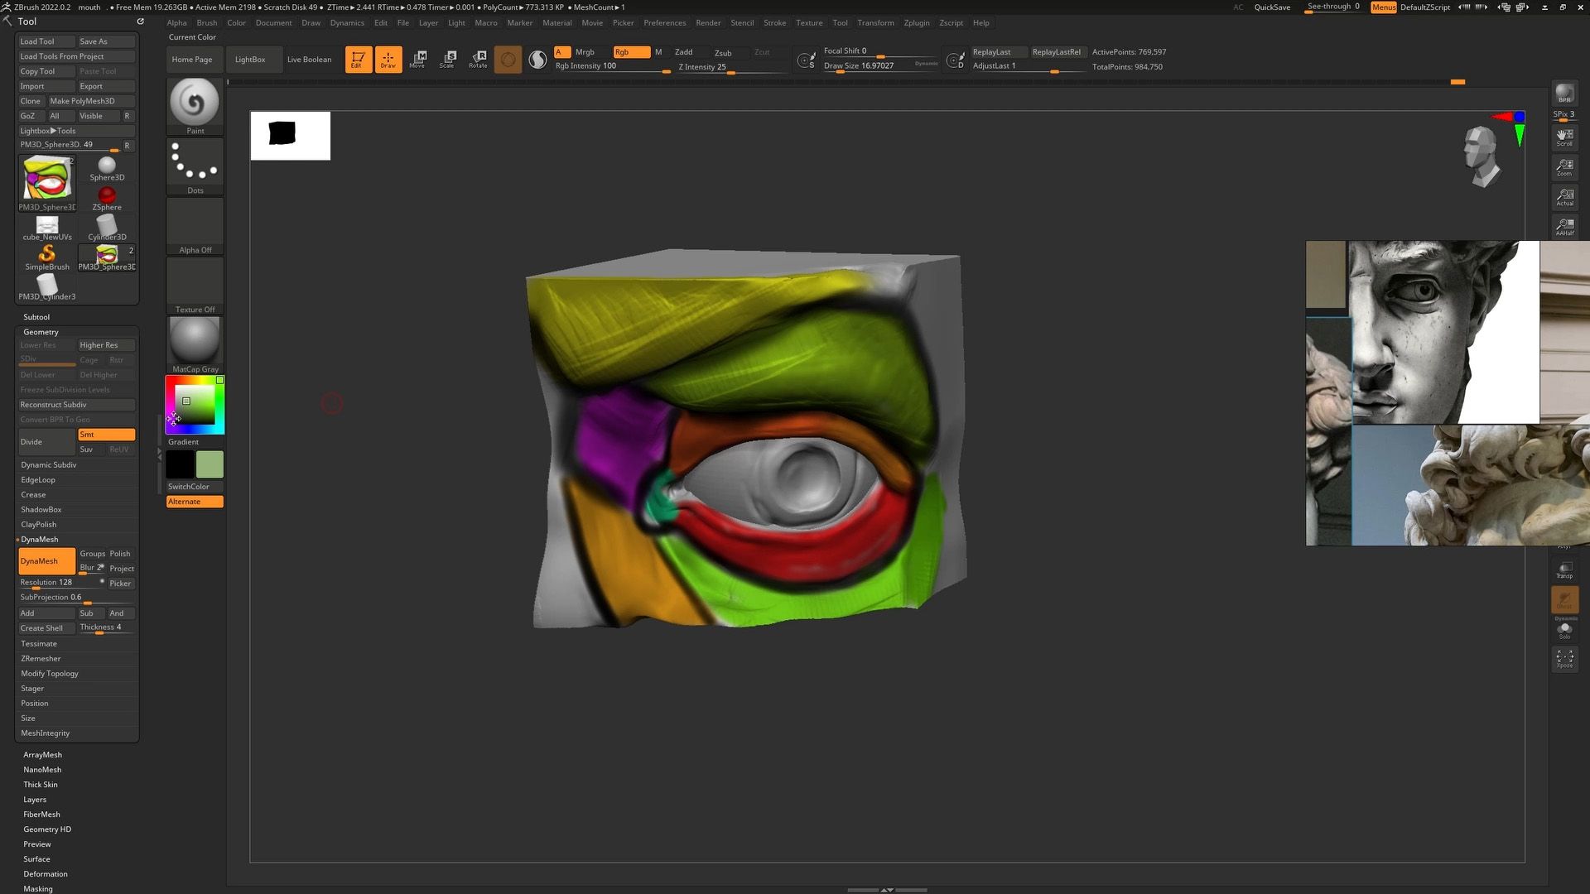
Task: Select the Rotate mode icon
Action: pos(478,59)
